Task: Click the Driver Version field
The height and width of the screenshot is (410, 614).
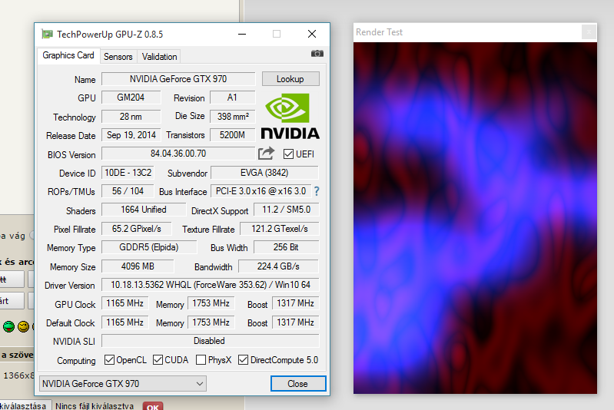Action: click(x=211, y=285)
